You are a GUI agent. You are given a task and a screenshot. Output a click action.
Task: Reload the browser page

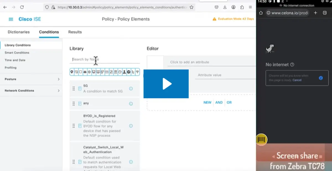pyautogui.click(x=22, y=7)
